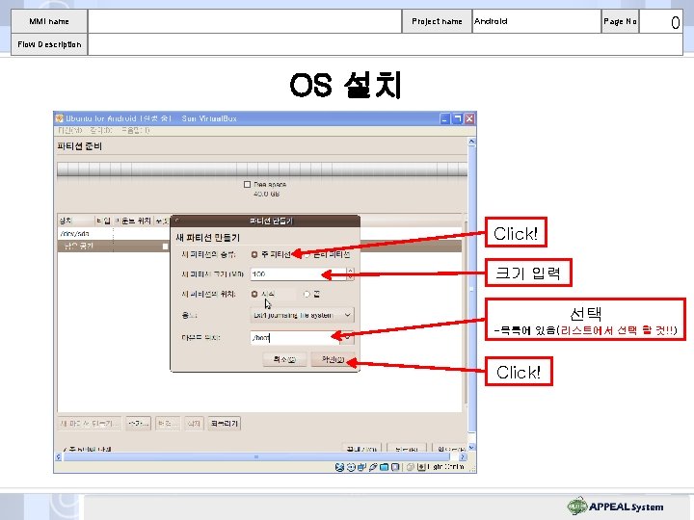Open the 도움말 (Help) menu

point(136,130)
